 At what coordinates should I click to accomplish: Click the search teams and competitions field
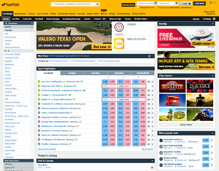pos(73,4)
